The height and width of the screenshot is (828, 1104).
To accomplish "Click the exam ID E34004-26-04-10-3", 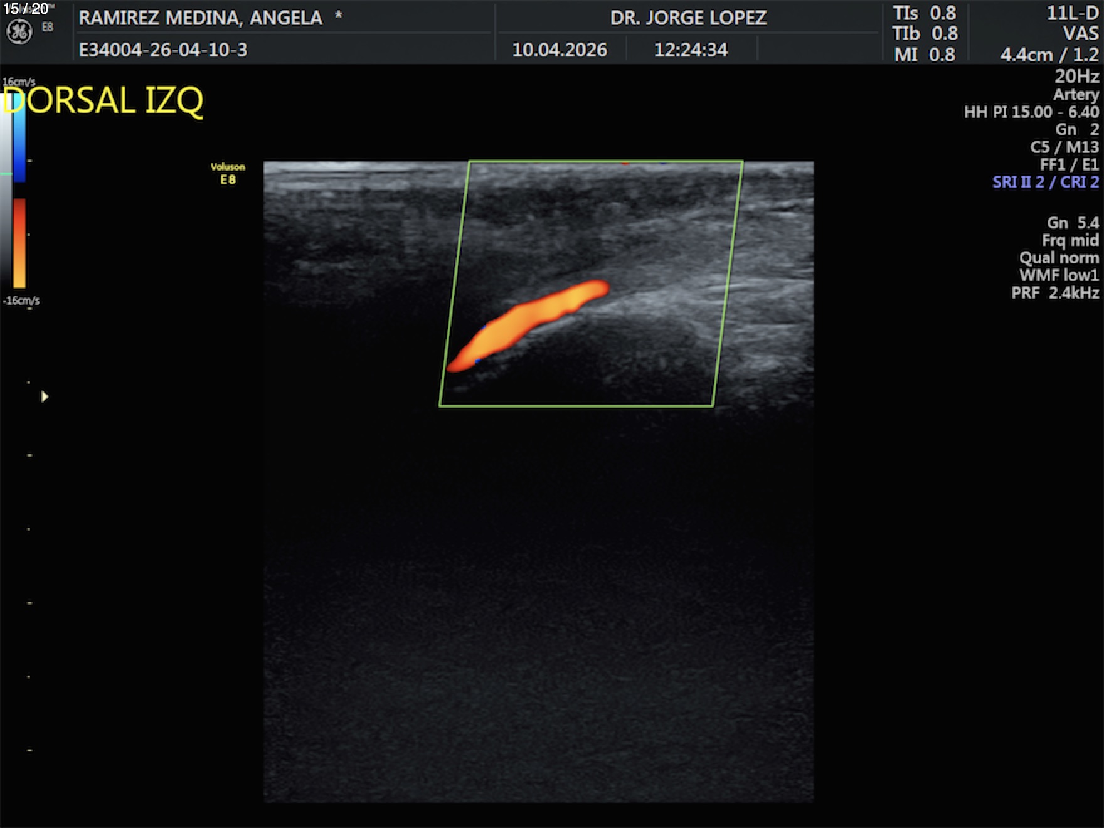I will click(x=163, y=50).
